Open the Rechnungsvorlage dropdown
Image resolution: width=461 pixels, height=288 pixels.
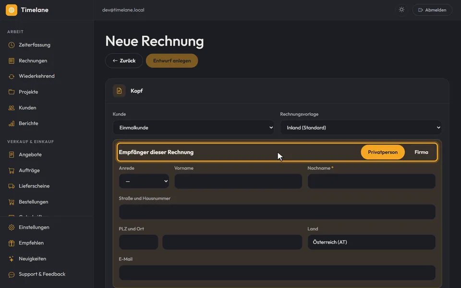point(361,128)
